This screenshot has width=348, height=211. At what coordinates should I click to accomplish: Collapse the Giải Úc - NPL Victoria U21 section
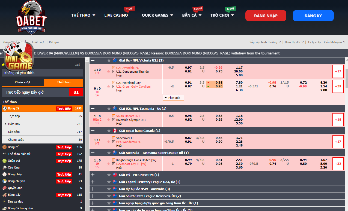point(93,60)
